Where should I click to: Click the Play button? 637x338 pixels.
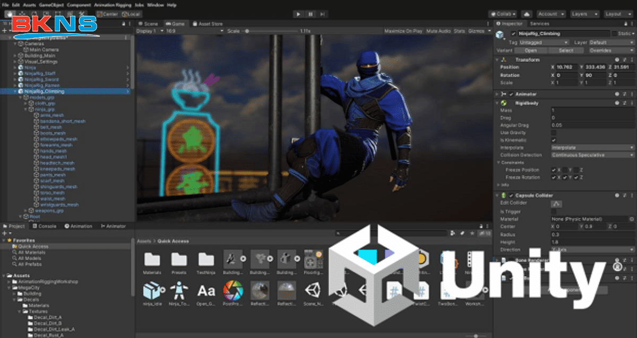298,14
